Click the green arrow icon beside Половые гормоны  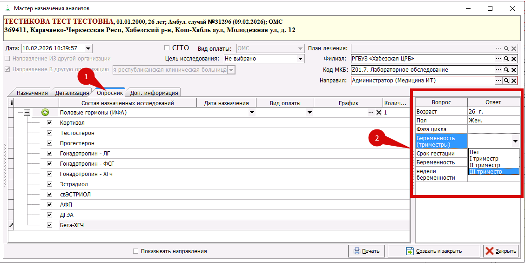pos(45,112)
